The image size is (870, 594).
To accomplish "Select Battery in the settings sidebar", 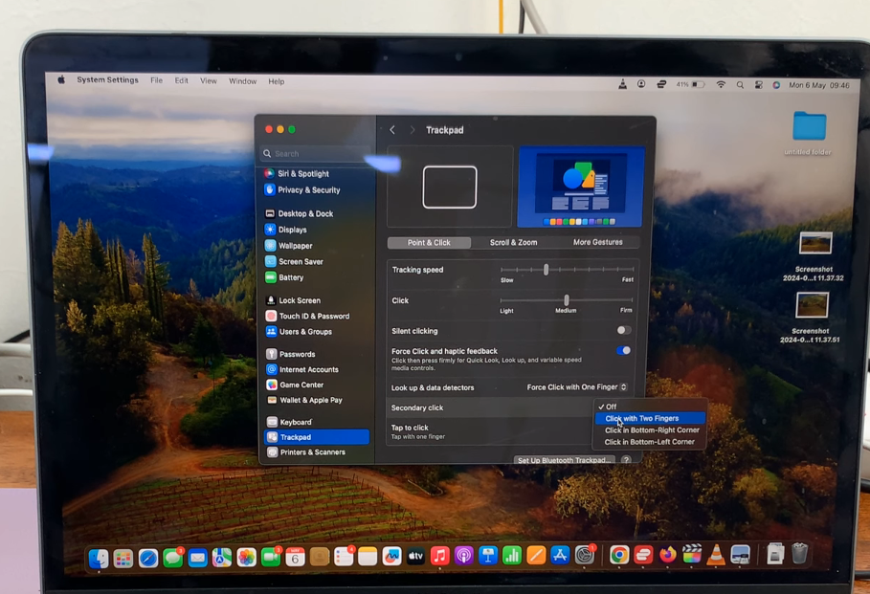I will click(291, 277).
